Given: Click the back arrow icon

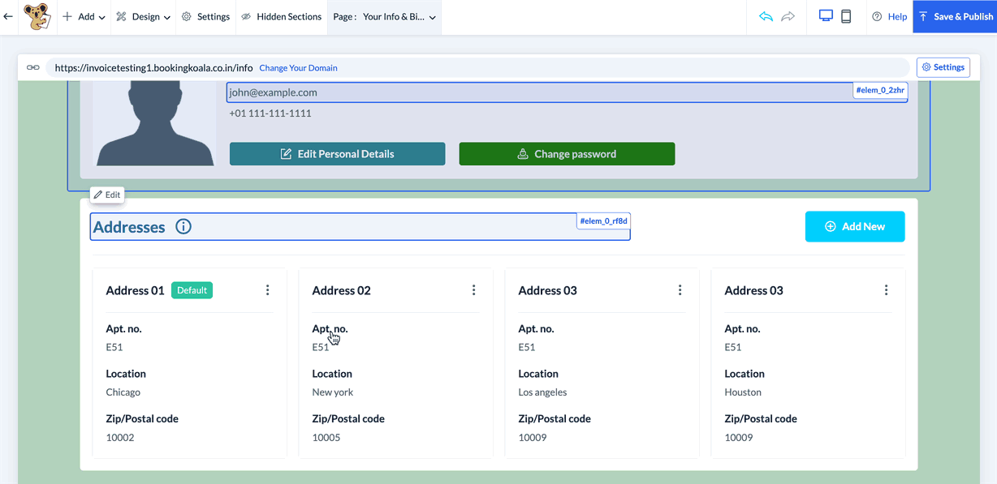Looking at the screenshot, I should 8,16.
